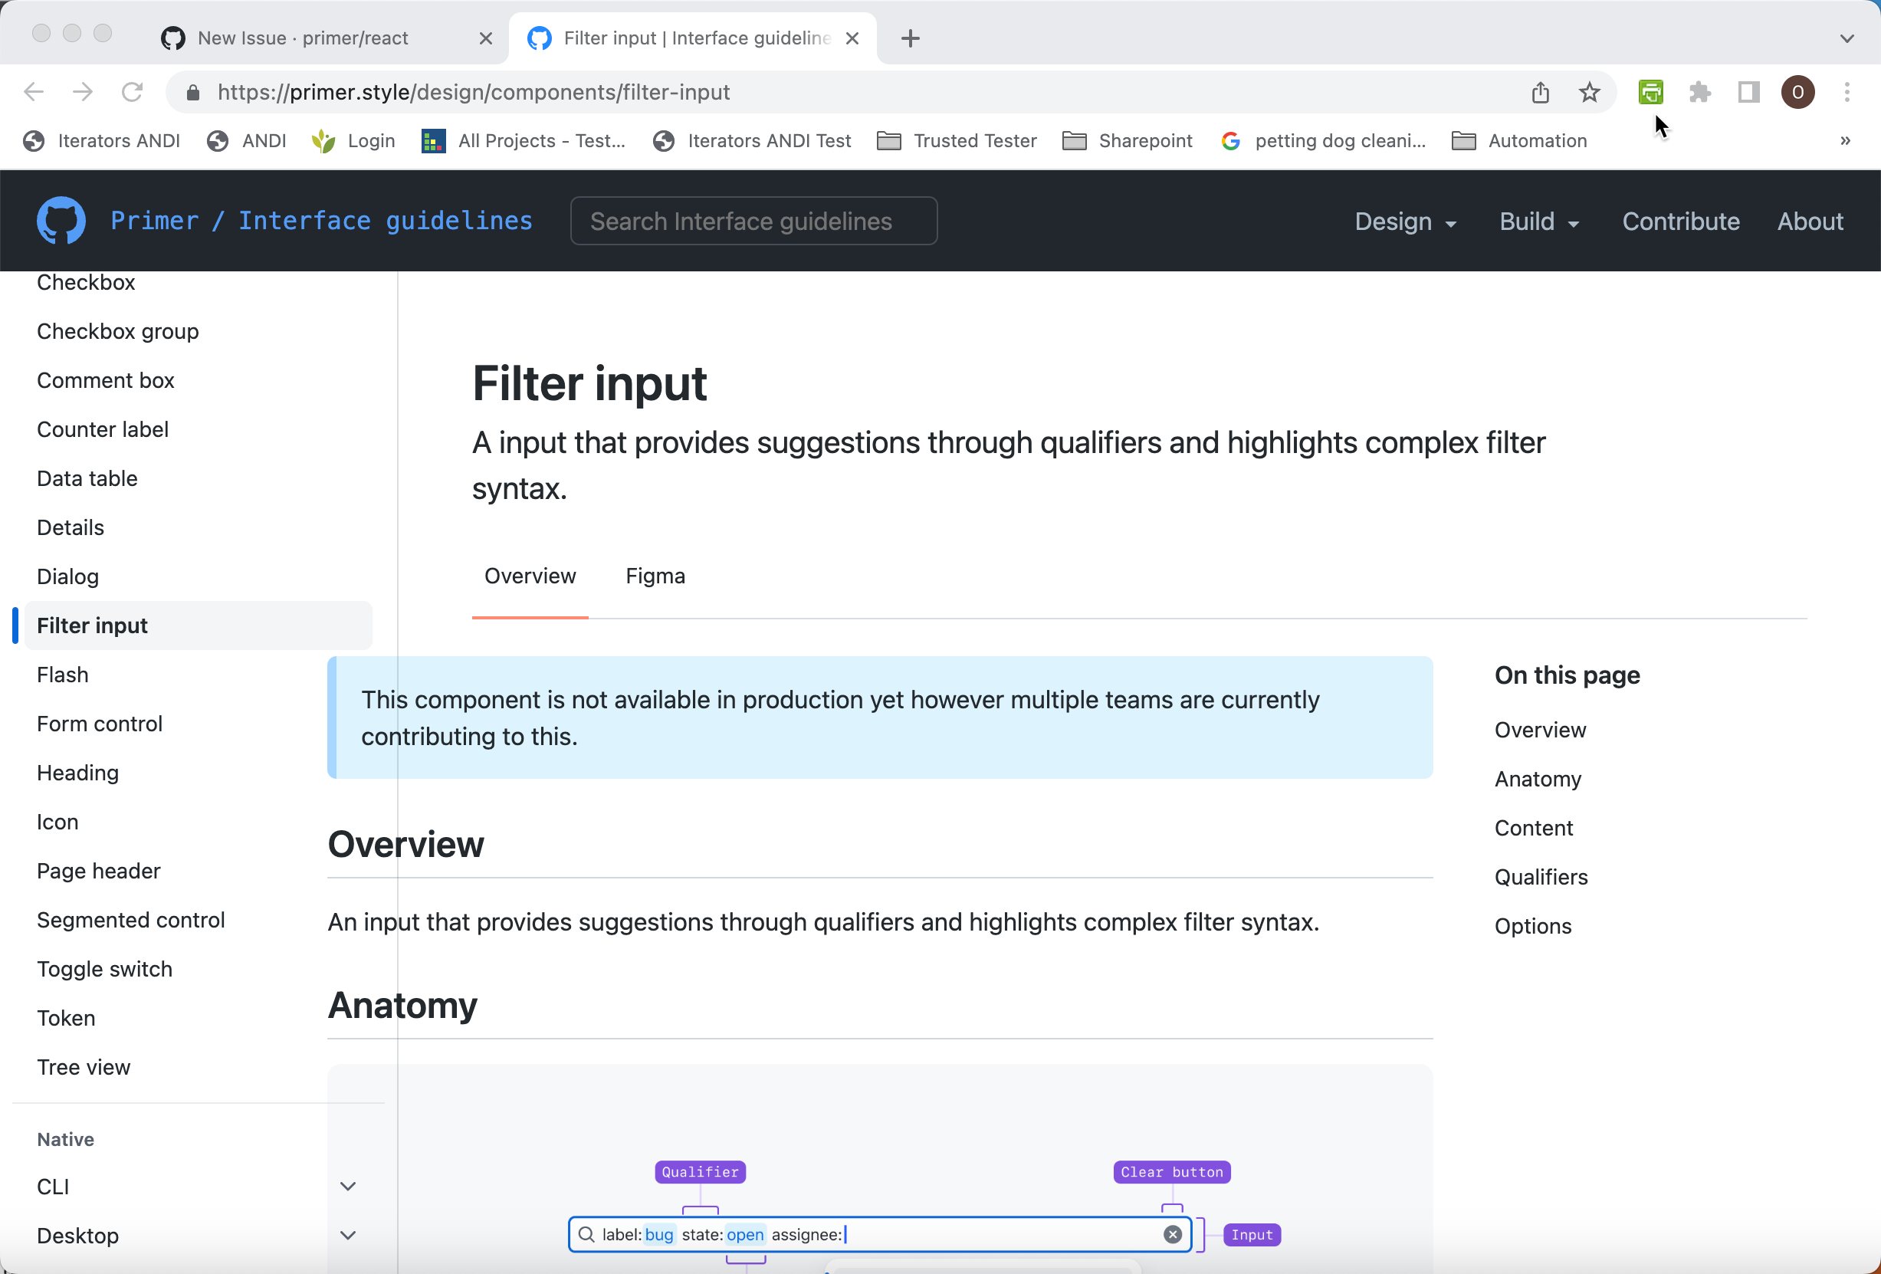Switch to the Figma tab
Screen dimensions: 1881x1274
pyautogui.click(x=655, y=576)
